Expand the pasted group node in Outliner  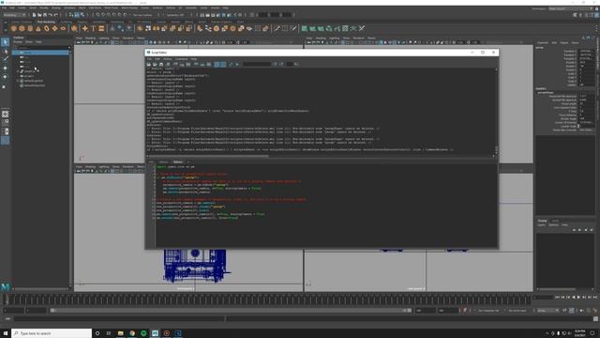17,71
